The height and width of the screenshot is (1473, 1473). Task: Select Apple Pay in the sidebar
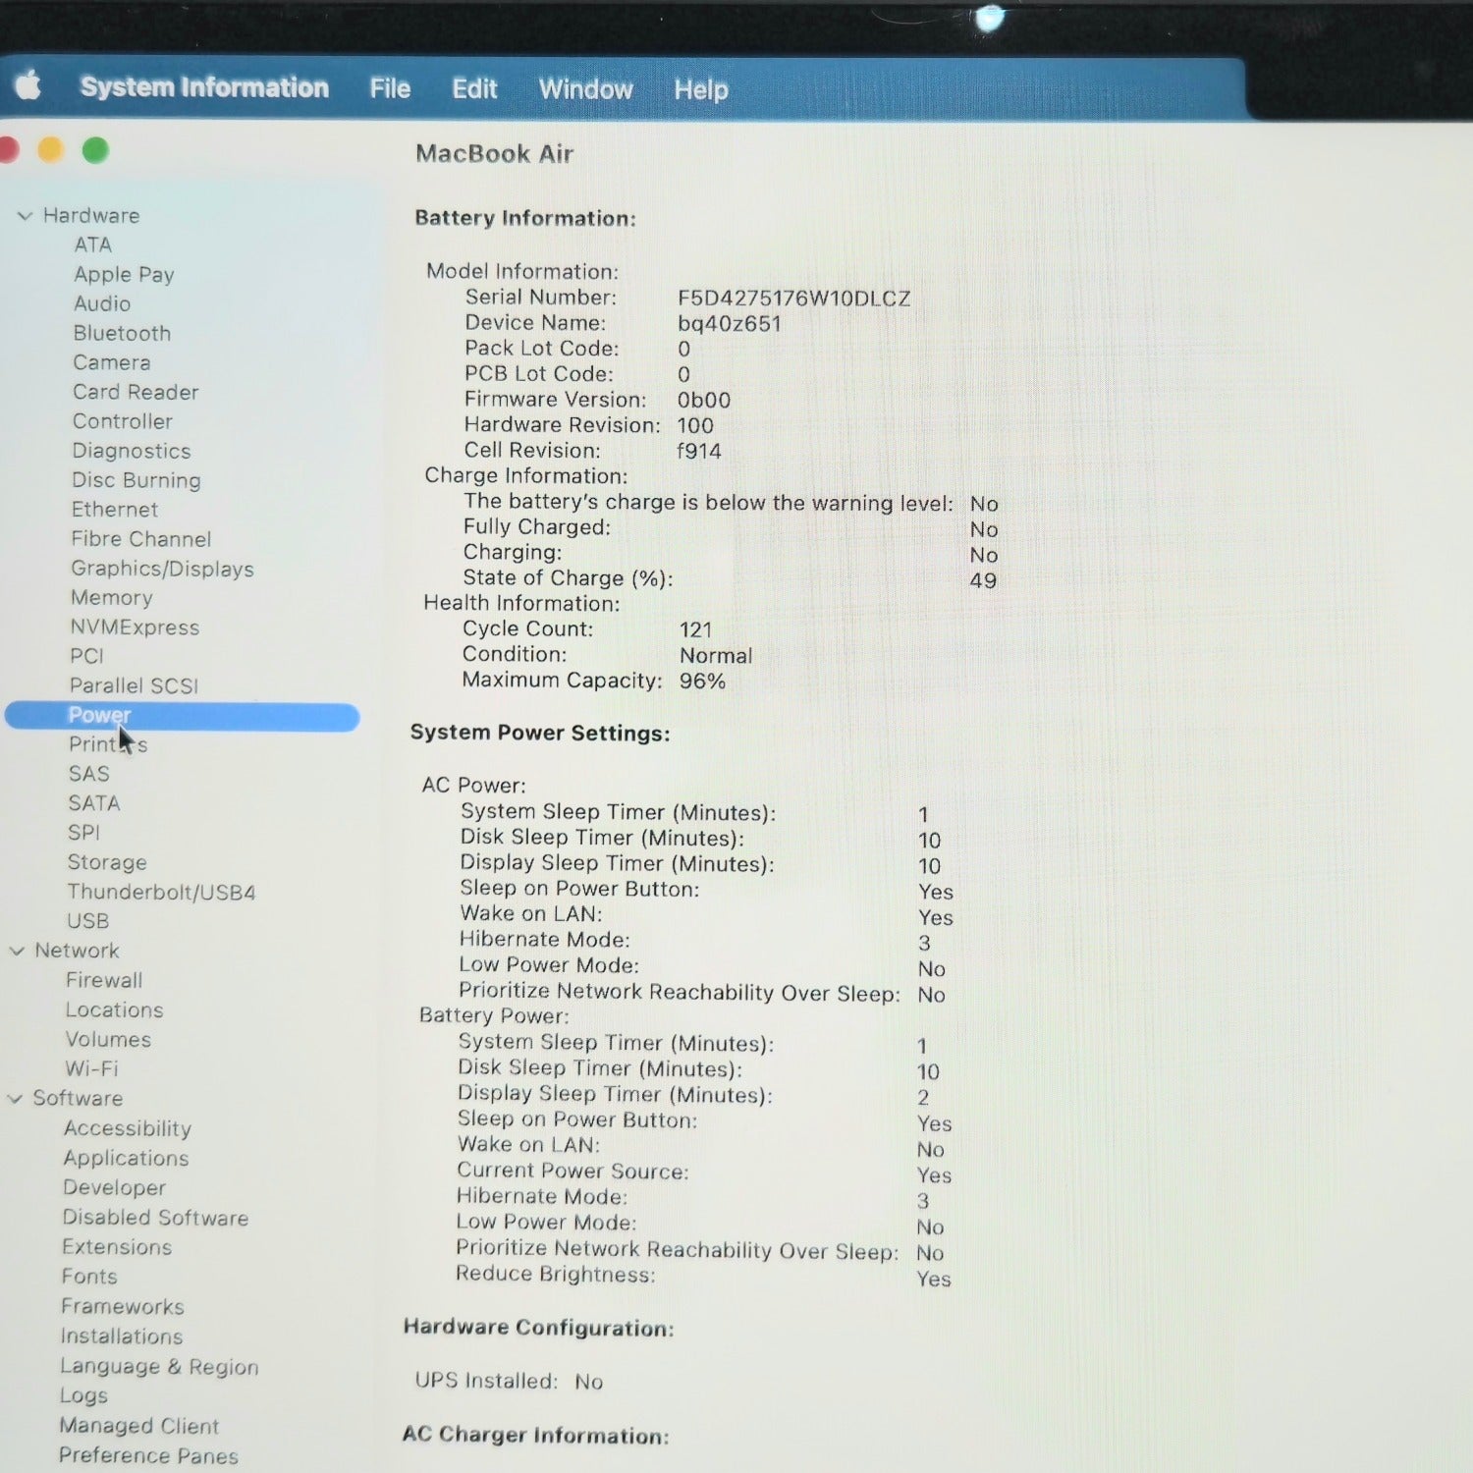tap(124, 274)
